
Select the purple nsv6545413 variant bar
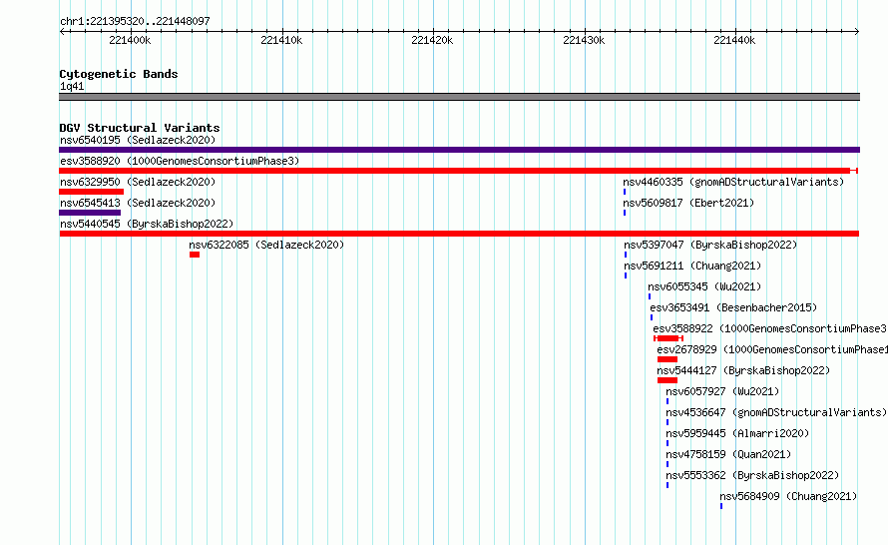[x=90, y=213]
